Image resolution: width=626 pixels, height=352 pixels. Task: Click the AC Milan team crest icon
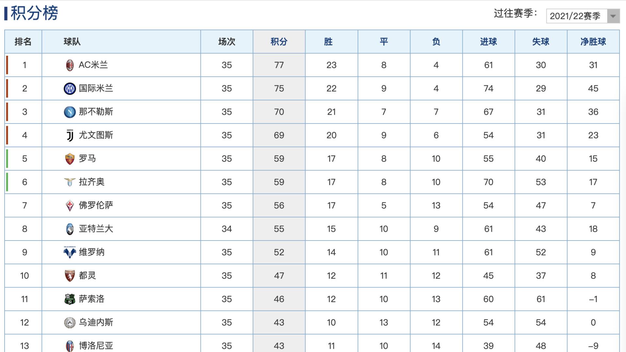pyautogui.click(x=69, y=65)
